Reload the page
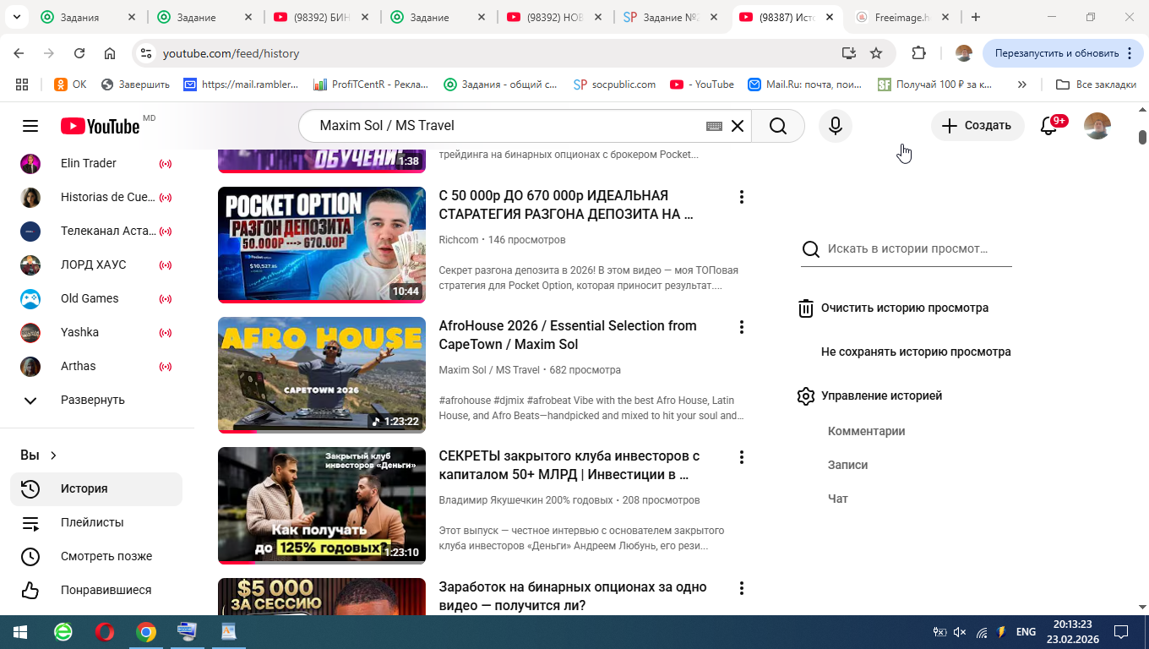1149x649 pixels. [79, 53]
